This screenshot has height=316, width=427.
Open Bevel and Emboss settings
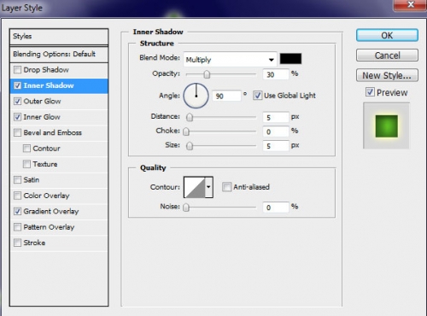click(x=53, y=132)
